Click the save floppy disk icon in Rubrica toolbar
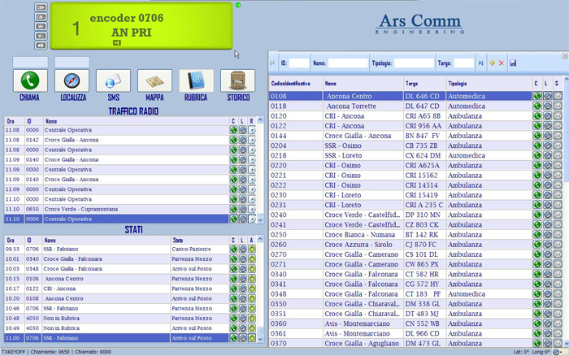 [513, 63]
